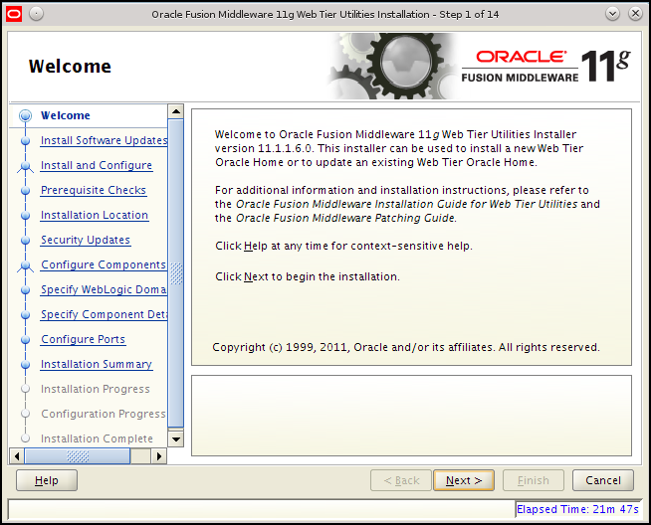Close the installer with title bar X

coord(635,14)
